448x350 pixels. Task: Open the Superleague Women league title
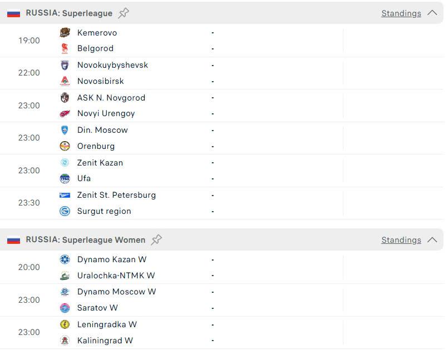[104, 240]
